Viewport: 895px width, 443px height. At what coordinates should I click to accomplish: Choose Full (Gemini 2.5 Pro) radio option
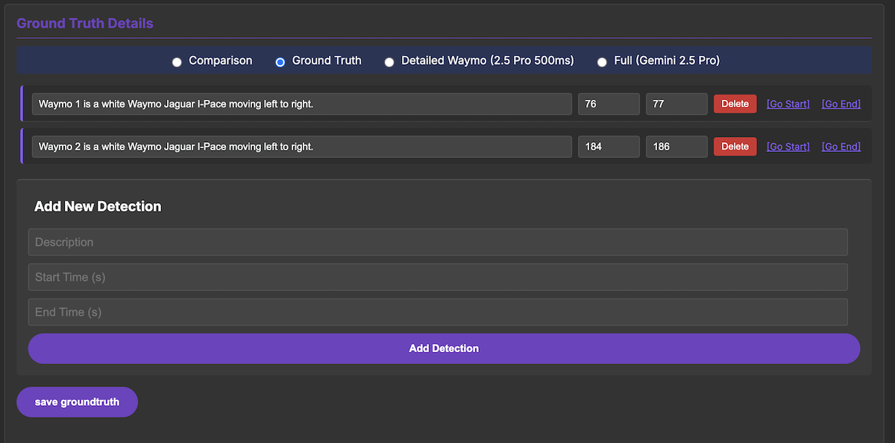602,63
